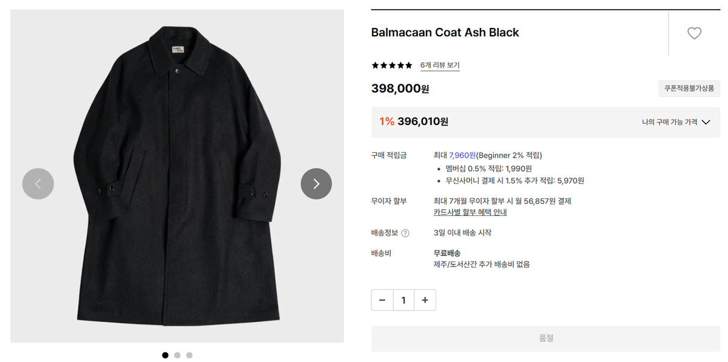Viewport: 728px width, 362px height.
Task: Open help icon beside 배송정보
Action: coord(405,233)
